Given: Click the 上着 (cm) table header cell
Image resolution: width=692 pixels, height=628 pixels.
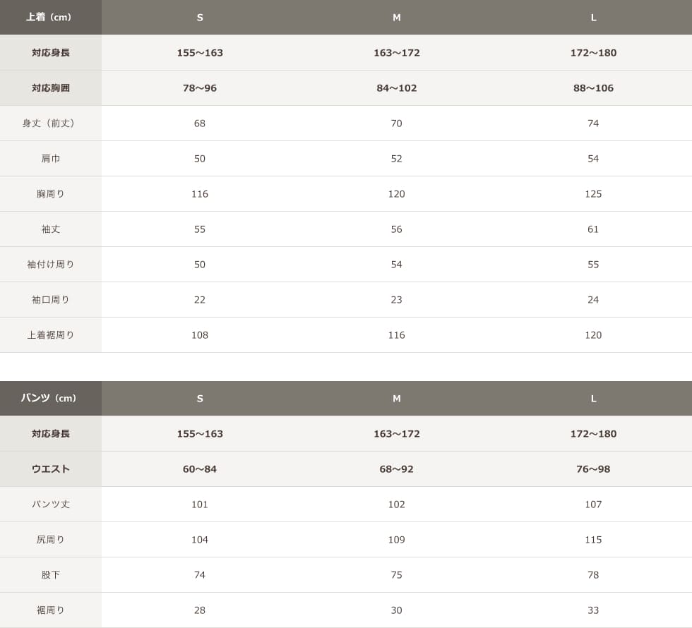Looking at the screenshot, I should (x=49, y=18).
